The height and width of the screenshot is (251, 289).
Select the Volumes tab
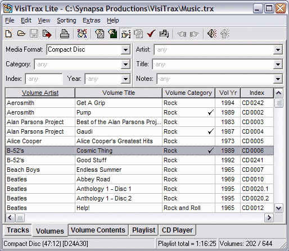point(50,231)
